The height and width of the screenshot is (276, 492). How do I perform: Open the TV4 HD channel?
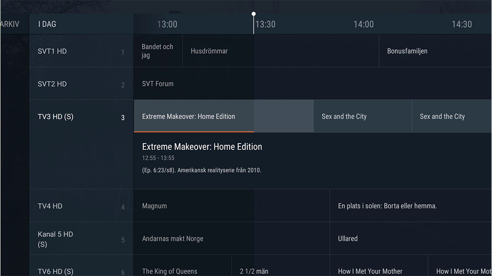[x=81, y=206]
